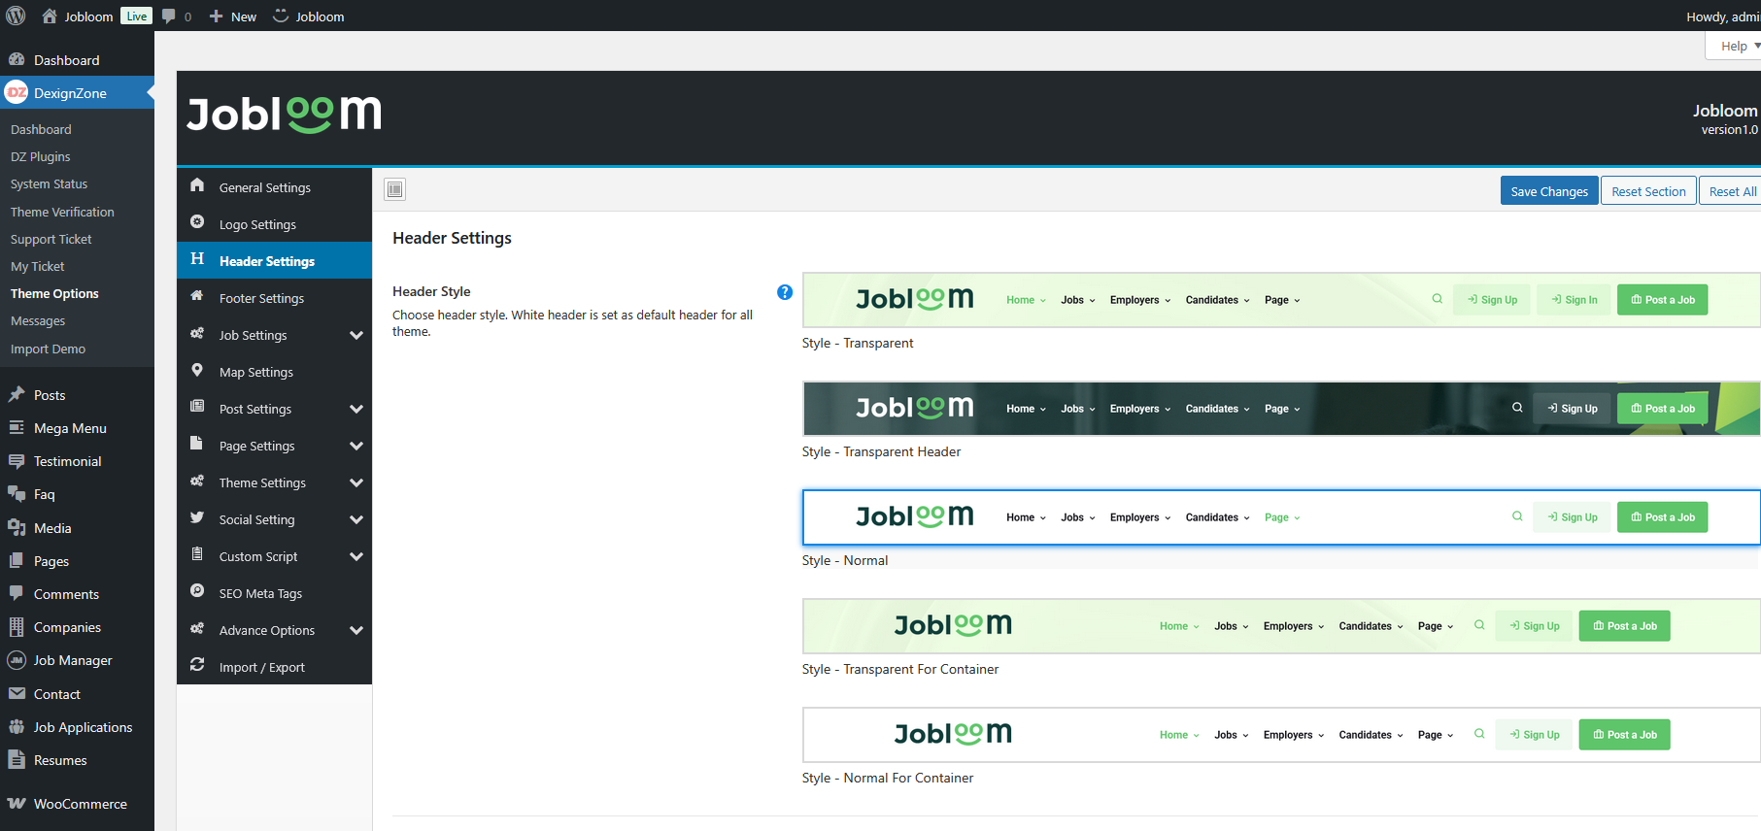Click the WordPress logo icon
The height and width of the screenshot is (831, 1761).
tap(16, 16)
